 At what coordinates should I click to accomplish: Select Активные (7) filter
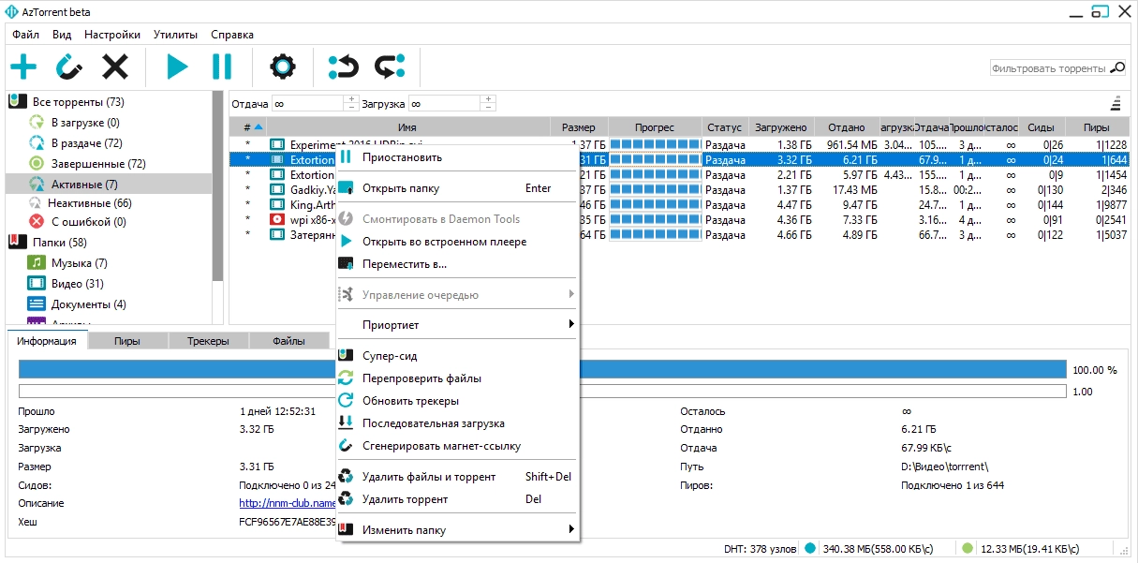[84, 185]
